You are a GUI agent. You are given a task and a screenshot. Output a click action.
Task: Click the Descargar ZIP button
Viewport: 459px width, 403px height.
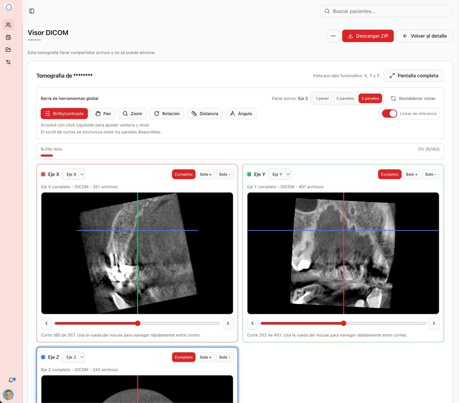pyautogui.click(x=368, y=36)
